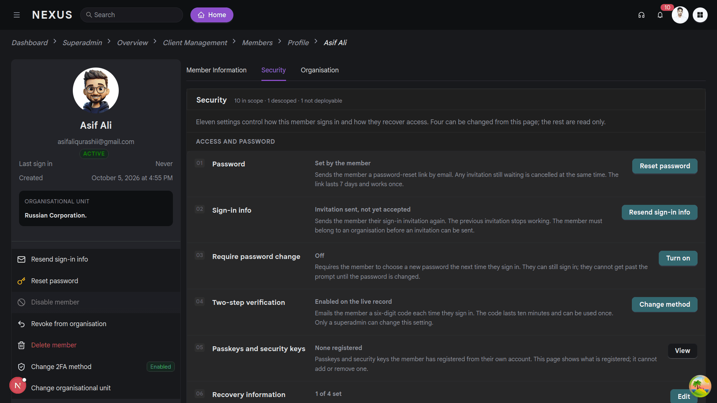Open the headset support icon
The width and height of the screenshot is (717, 403).
tap(641, 15)
